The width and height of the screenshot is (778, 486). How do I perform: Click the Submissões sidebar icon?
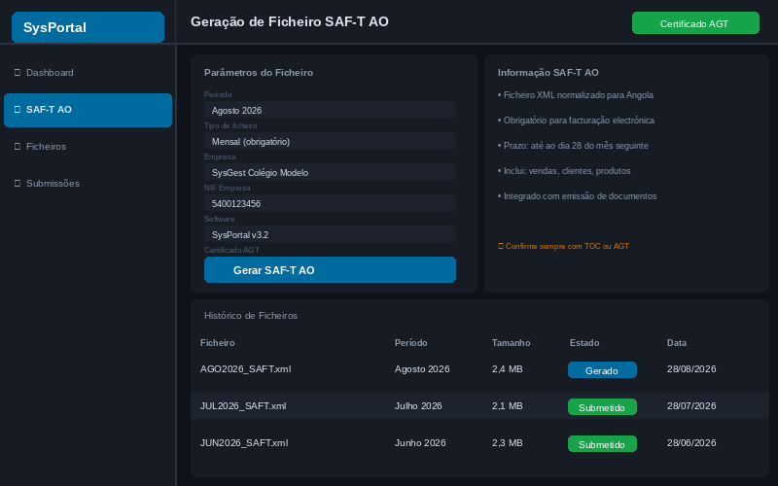18,184
